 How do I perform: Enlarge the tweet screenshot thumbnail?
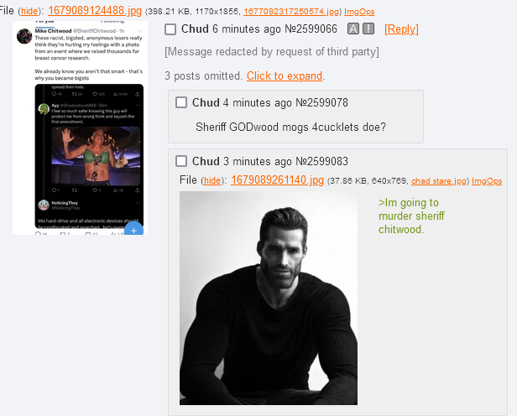pos(80,127)
